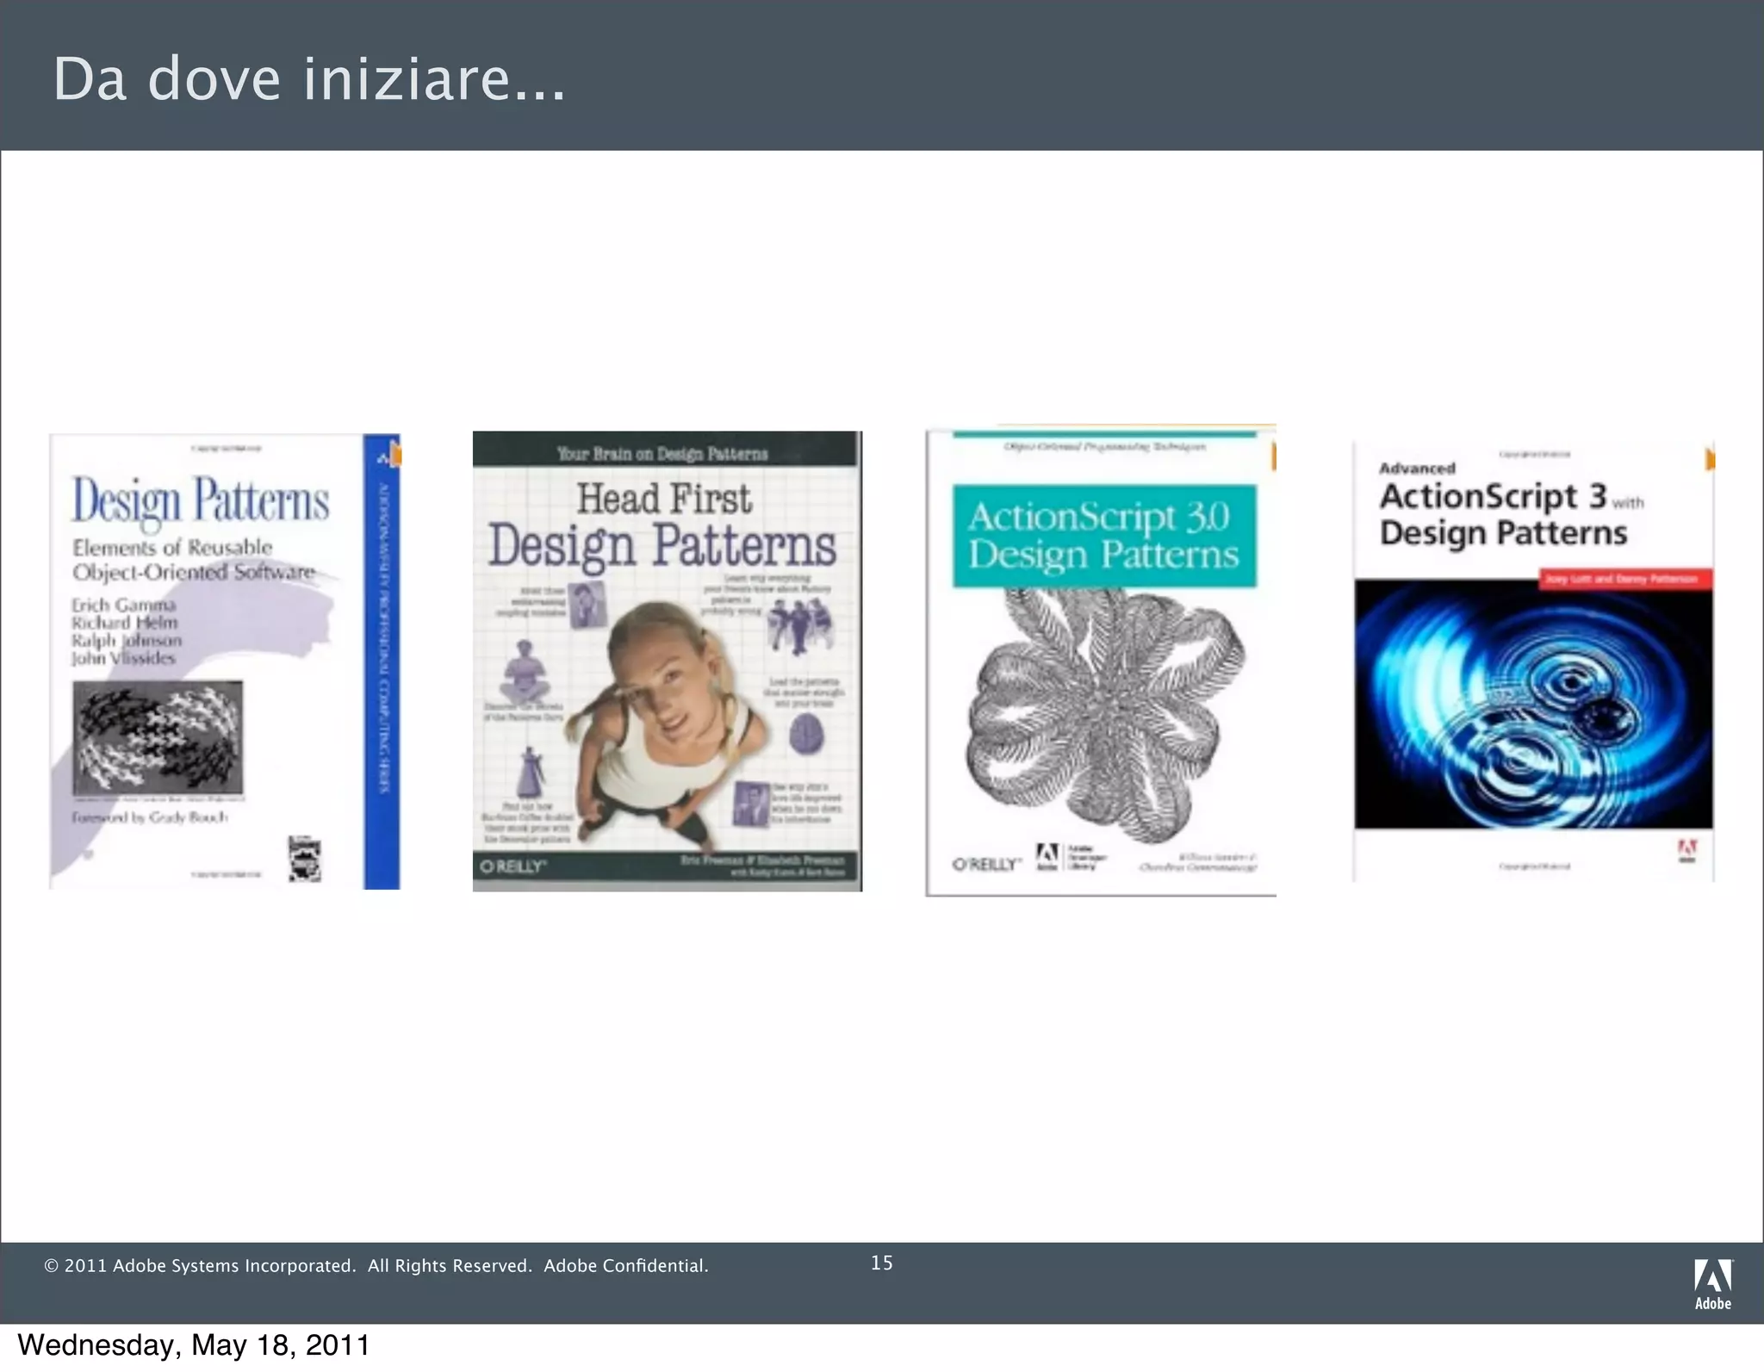Image resolution: width=1764 pixels, height=1372 pixels.
Task: Click the Escher birds image on the Design Patterns cover
Action: click(x=158, y=737)
